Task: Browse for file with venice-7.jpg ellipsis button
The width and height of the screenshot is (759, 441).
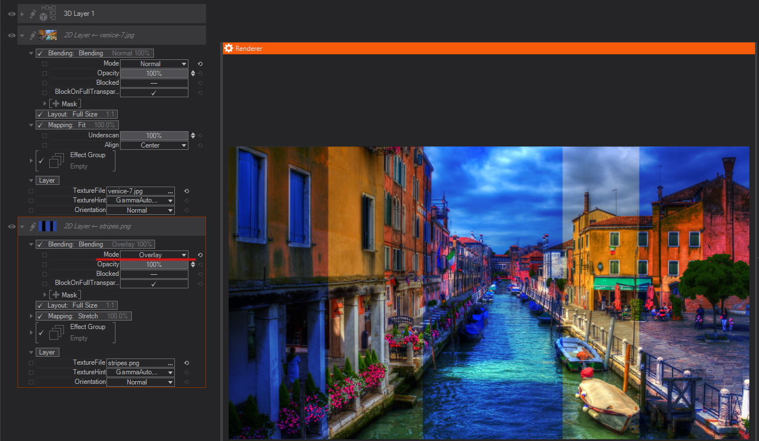Action: 170,192
